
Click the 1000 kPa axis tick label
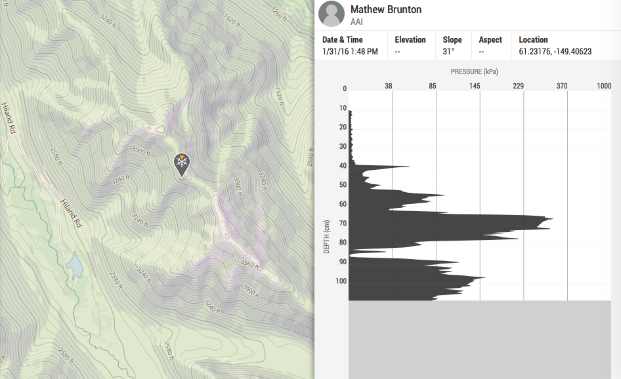604,86
